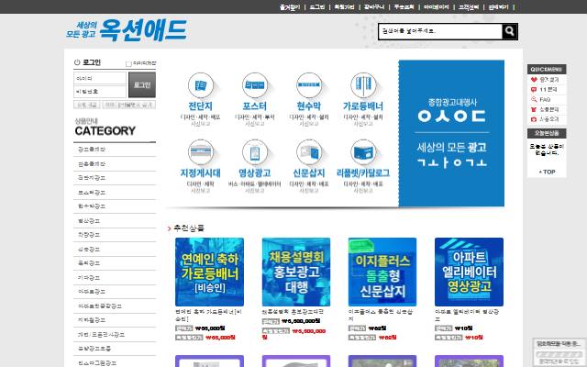Click the heart icon in QUICKMENU
587x367 pixels.
pyautogui.click(x=534, y=80)
